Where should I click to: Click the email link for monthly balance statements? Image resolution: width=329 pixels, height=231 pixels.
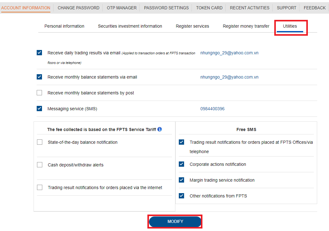pyautogui.click(x=229, y=77)
